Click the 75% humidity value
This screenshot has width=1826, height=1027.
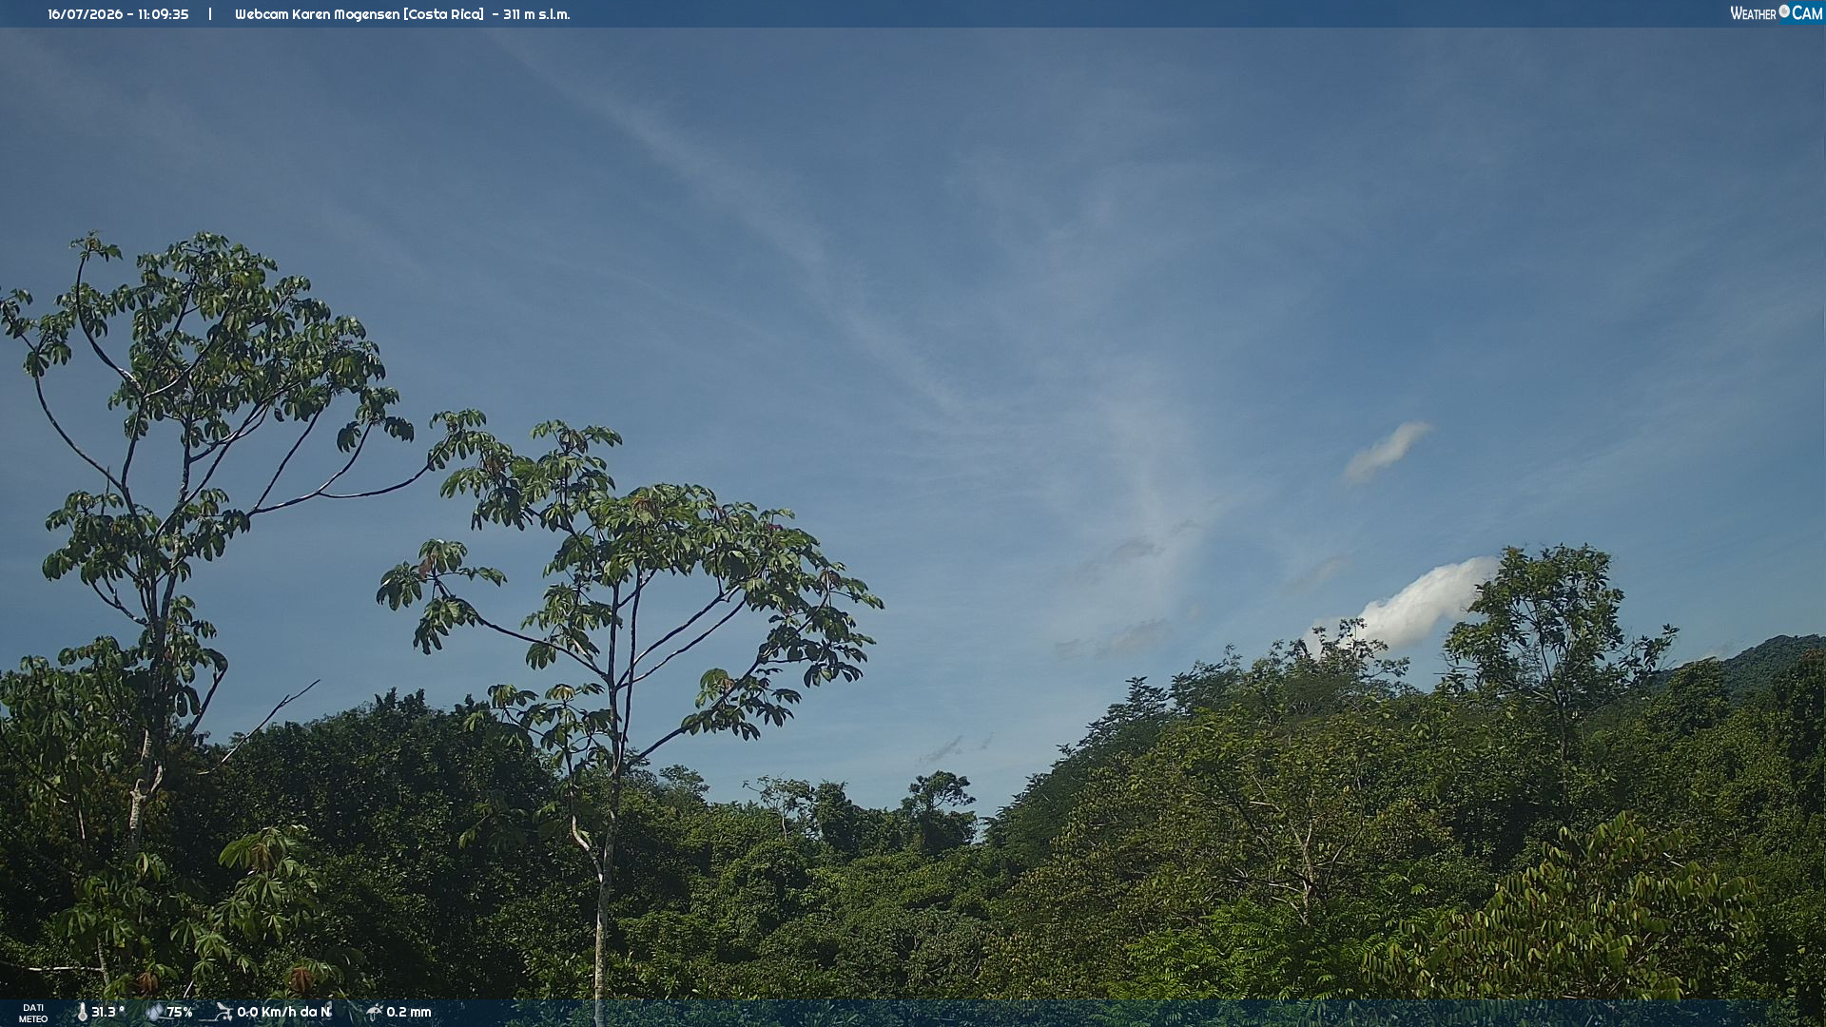(x=180, y=1013)
